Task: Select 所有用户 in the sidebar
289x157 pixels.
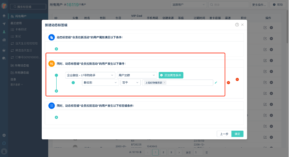Action: tap(20, 16)
